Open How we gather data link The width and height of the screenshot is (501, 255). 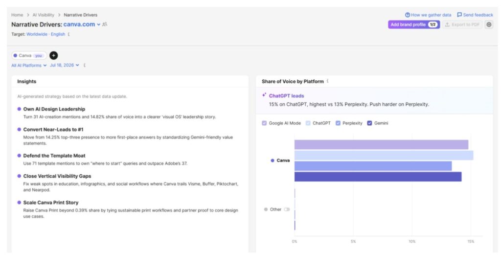pos(428,15)
